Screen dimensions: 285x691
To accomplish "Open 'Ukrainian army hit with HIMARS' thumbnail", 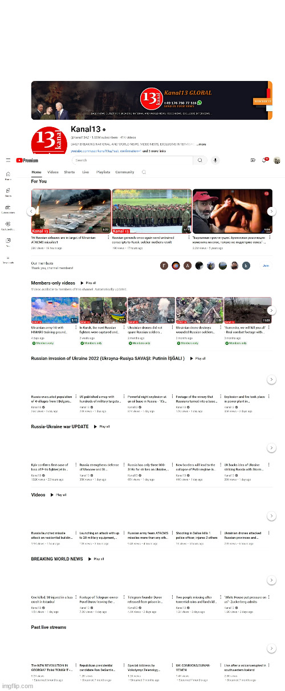I will 55,310.
